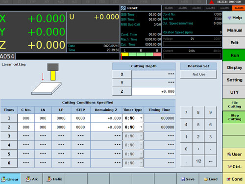245x184 pixels.
Task: Select File Cutting mode
Action: tap(234, 105)
